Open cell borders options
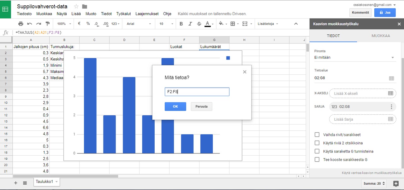The image size is (404, 190). 235,24
